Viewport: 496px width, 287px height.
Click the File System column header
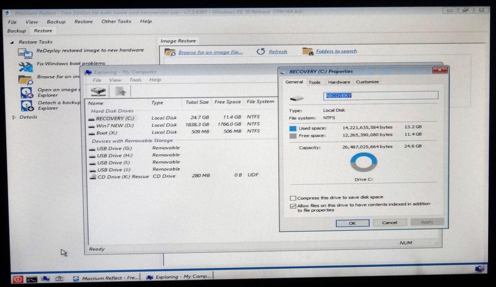(x=260, y=102)
